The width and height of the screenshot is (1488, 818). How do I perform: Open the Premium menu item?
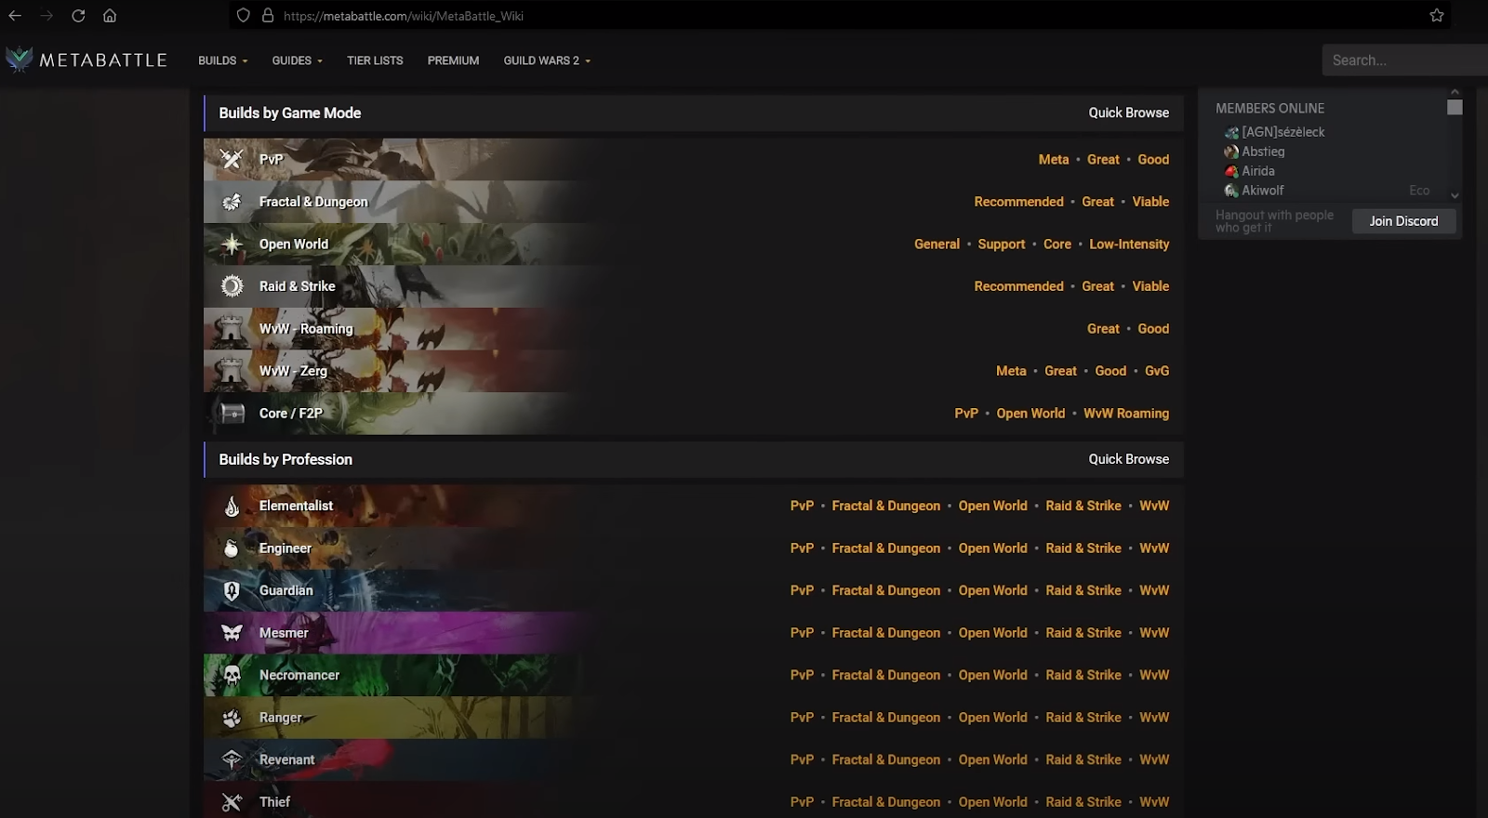[x=453, y=60]
